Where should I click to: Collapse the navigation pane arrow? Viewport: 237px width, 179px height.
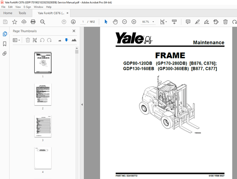coord(82,104)
